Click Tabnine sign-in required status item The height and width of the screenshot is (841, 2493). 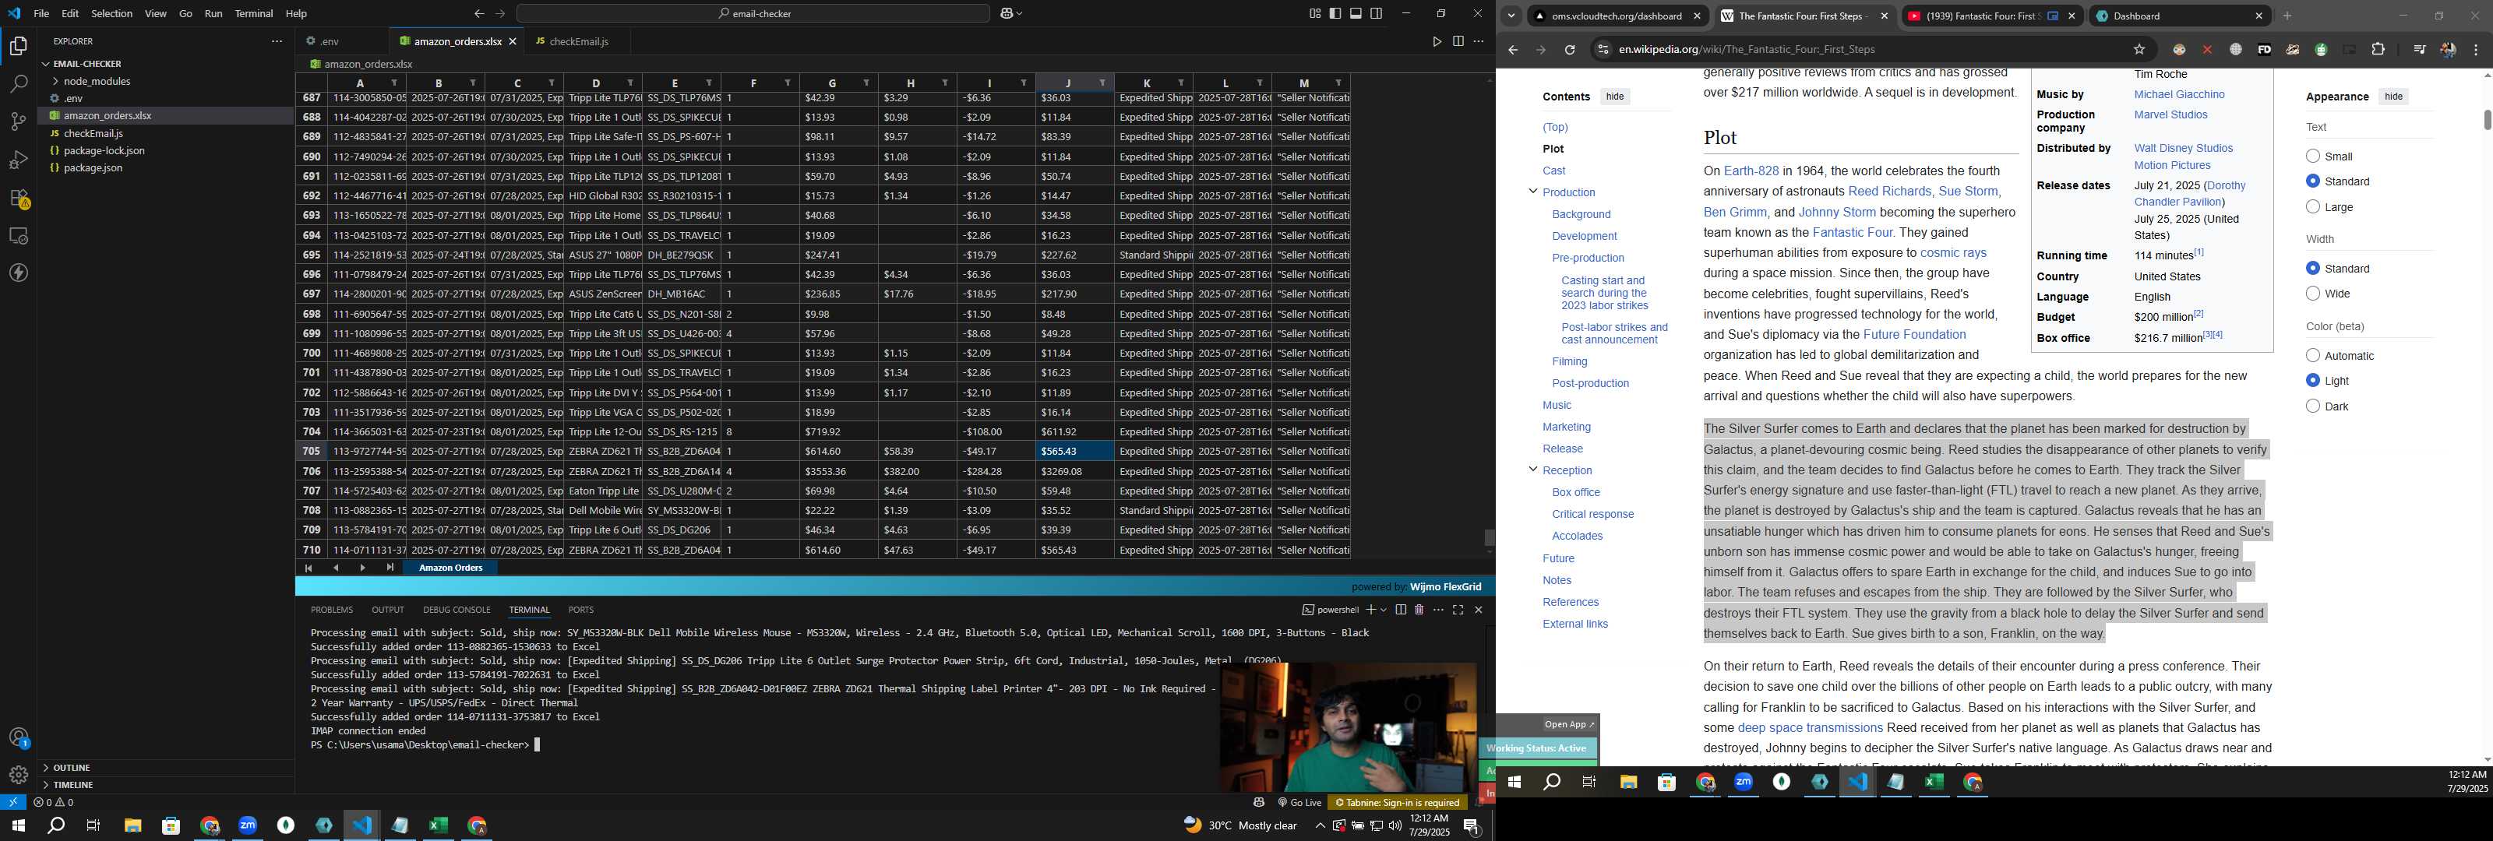[x=1397, y=802]
